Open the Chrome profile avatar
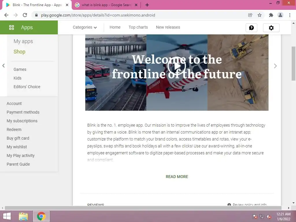296x222 pixels. pyautogui.click(x=280, y=15)
